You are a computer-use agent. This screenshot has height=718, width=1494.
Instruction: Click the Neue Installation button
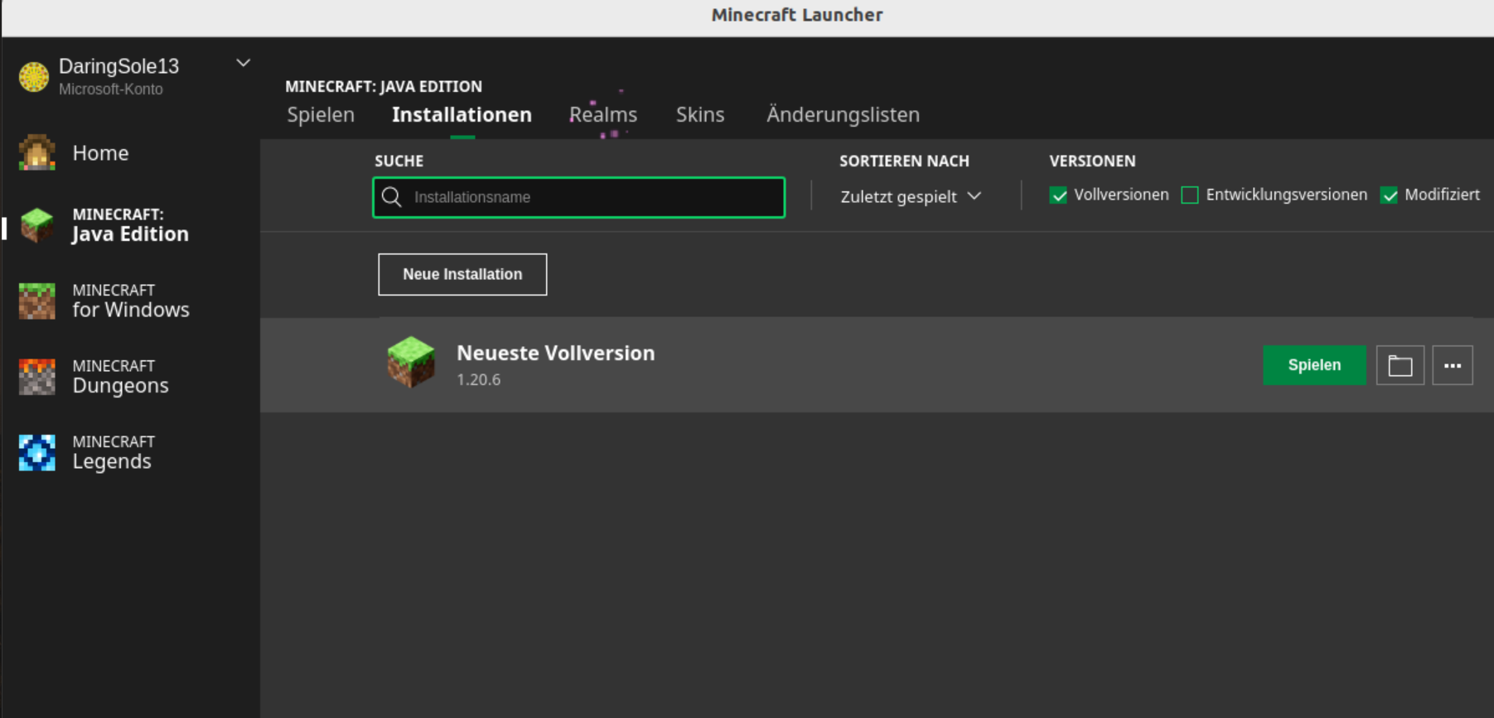pyautogui.click(x=462, y=274)
